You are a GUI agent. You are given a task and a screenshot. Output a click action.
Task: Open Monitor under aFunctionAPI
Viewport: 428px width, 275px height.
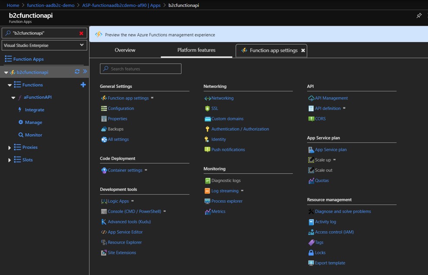tap(34, 135)
